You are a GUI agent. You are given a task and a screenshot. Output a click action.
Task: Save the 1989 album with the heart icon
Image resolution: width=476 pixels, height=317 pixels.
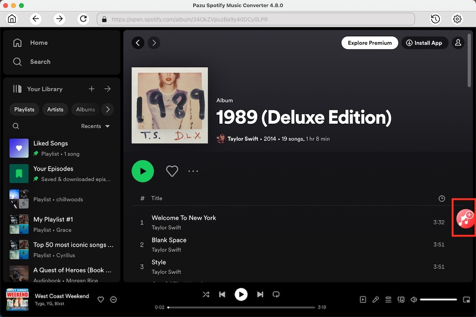pos(172,171)
